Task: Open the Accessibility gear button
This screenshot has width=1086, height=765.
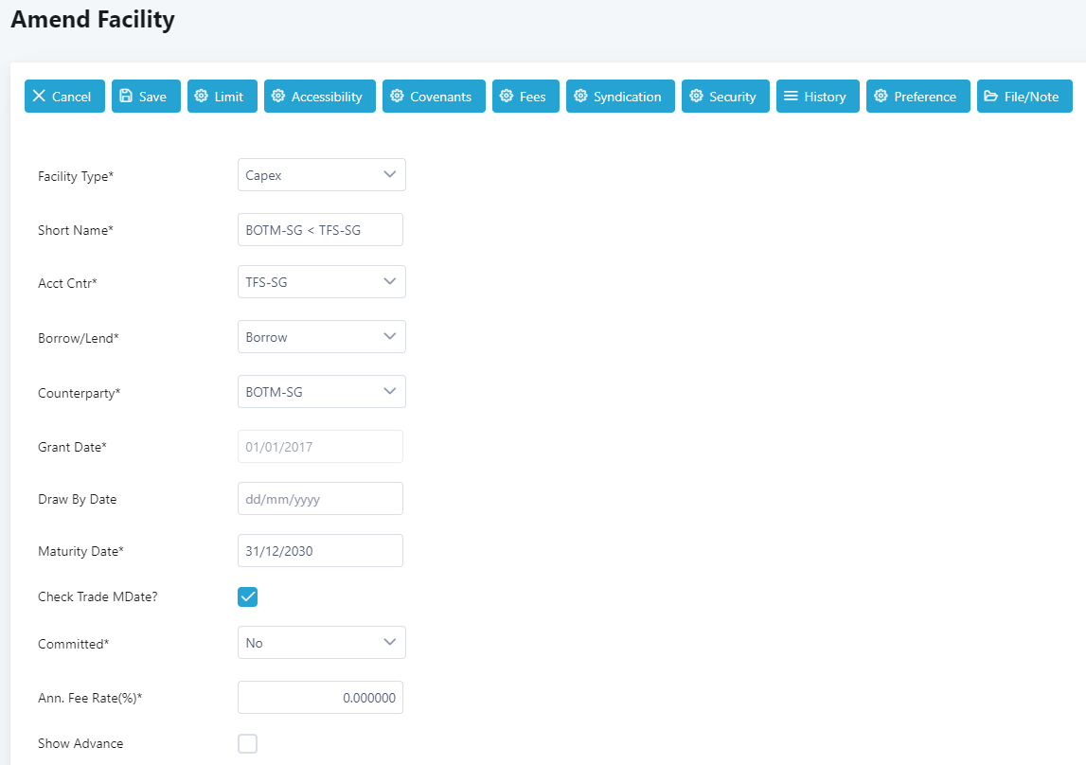Action: (x=277, y=97)
